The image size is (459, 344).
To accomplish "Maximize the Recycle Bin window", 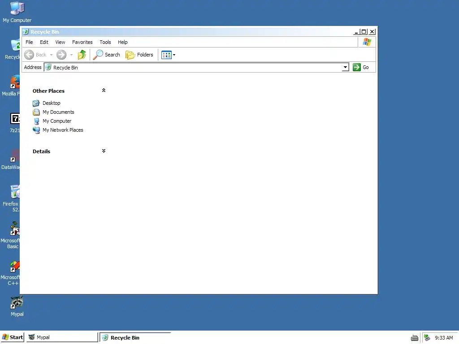I will [364, 32].
